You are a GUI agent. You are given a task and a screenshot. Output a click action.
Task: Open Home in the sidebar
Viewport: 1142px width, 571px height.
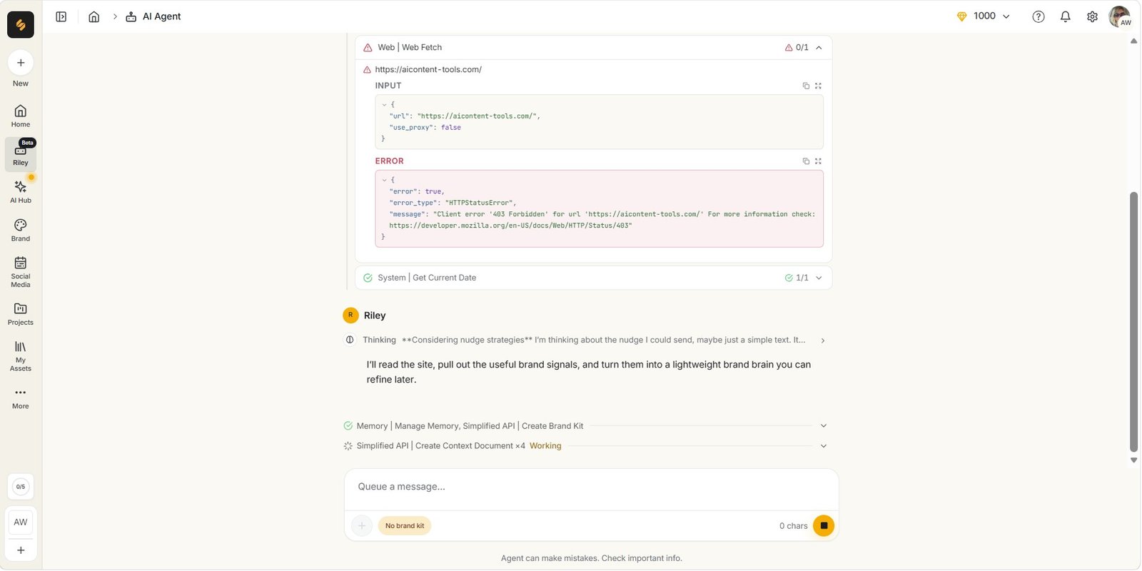[x=21, y=116]
